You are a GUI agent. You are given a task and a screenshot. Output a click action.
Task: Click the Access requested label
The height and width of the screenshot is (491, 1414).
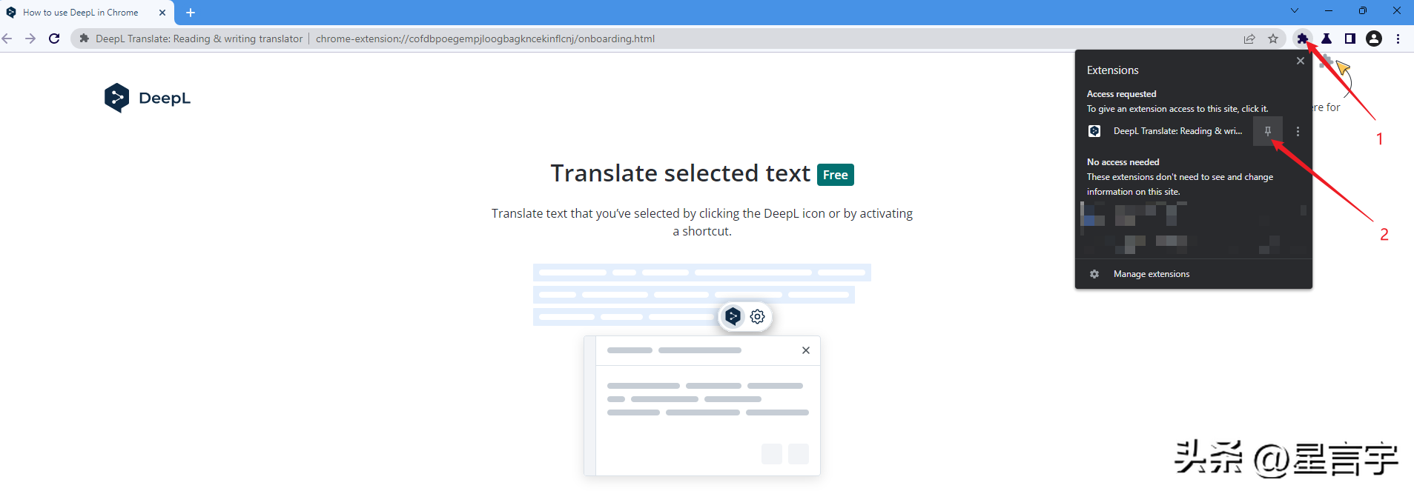[x=1121, y=94]
